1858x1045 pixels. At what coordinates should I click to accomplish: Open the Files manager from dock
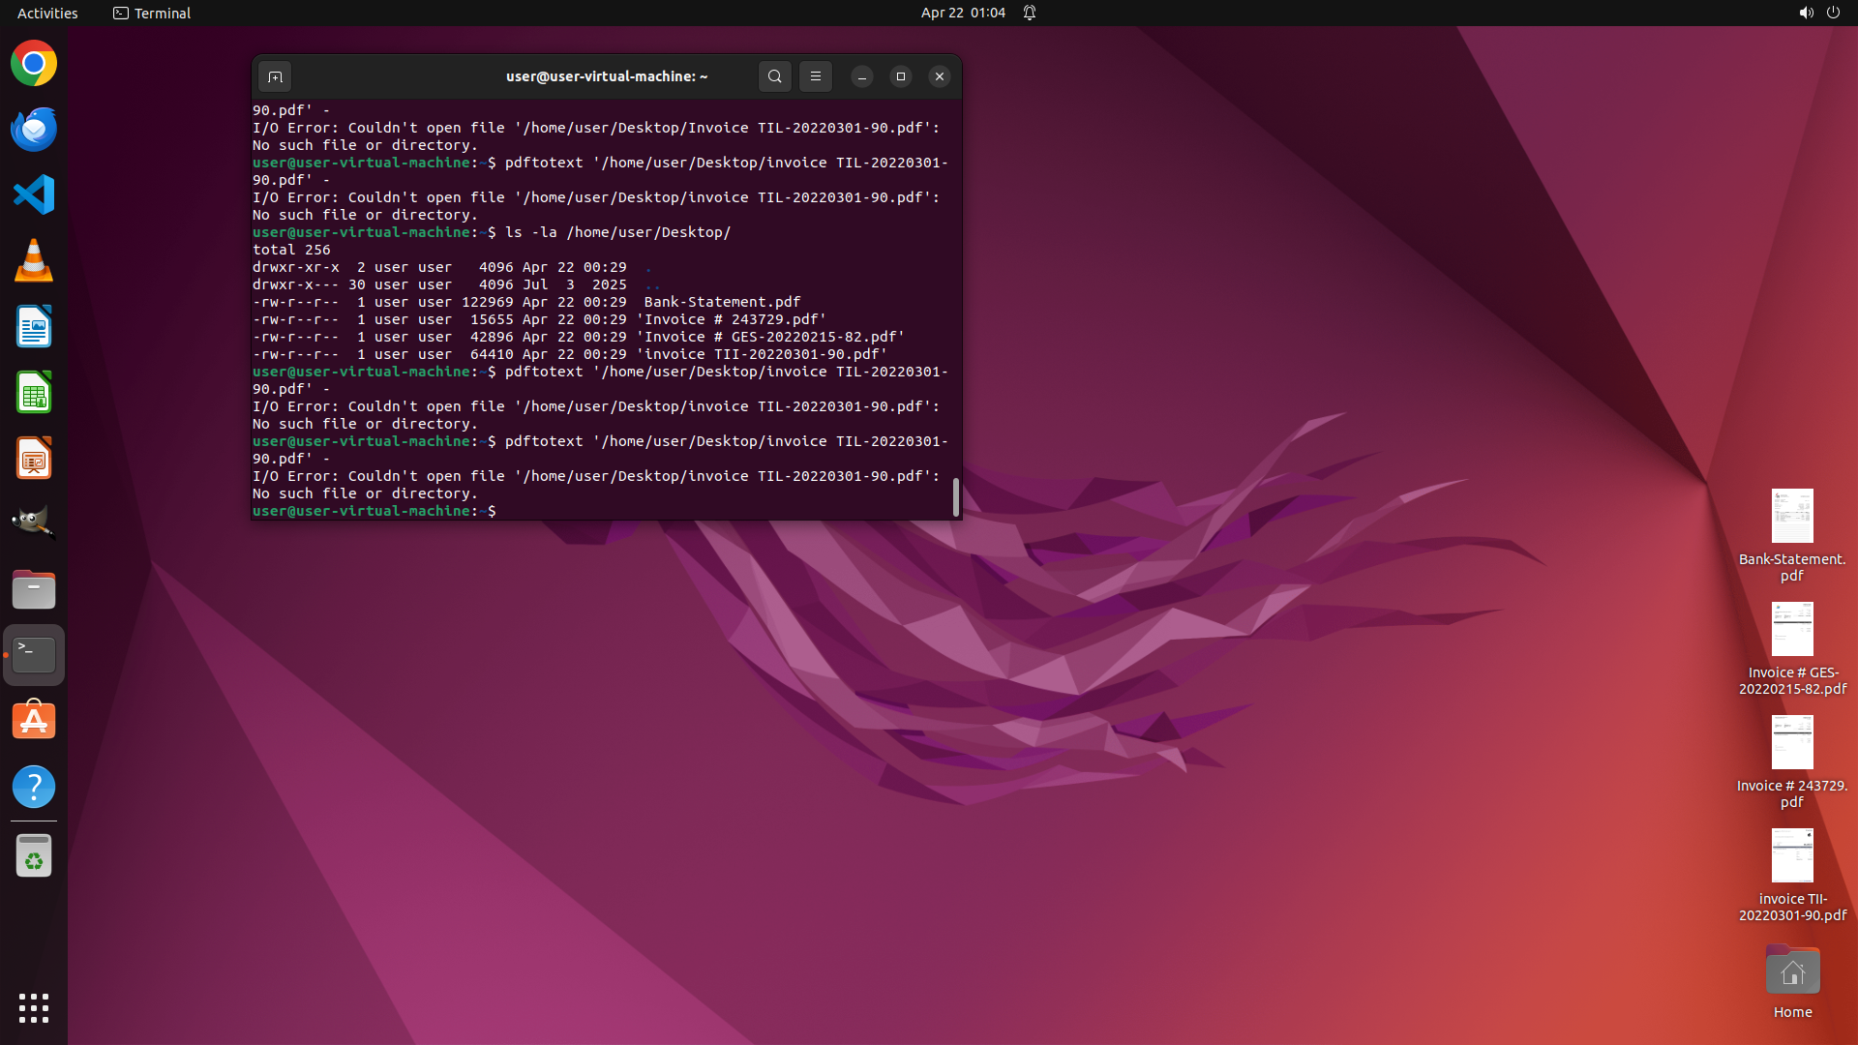pyautogui.click(x=34, y=589)
